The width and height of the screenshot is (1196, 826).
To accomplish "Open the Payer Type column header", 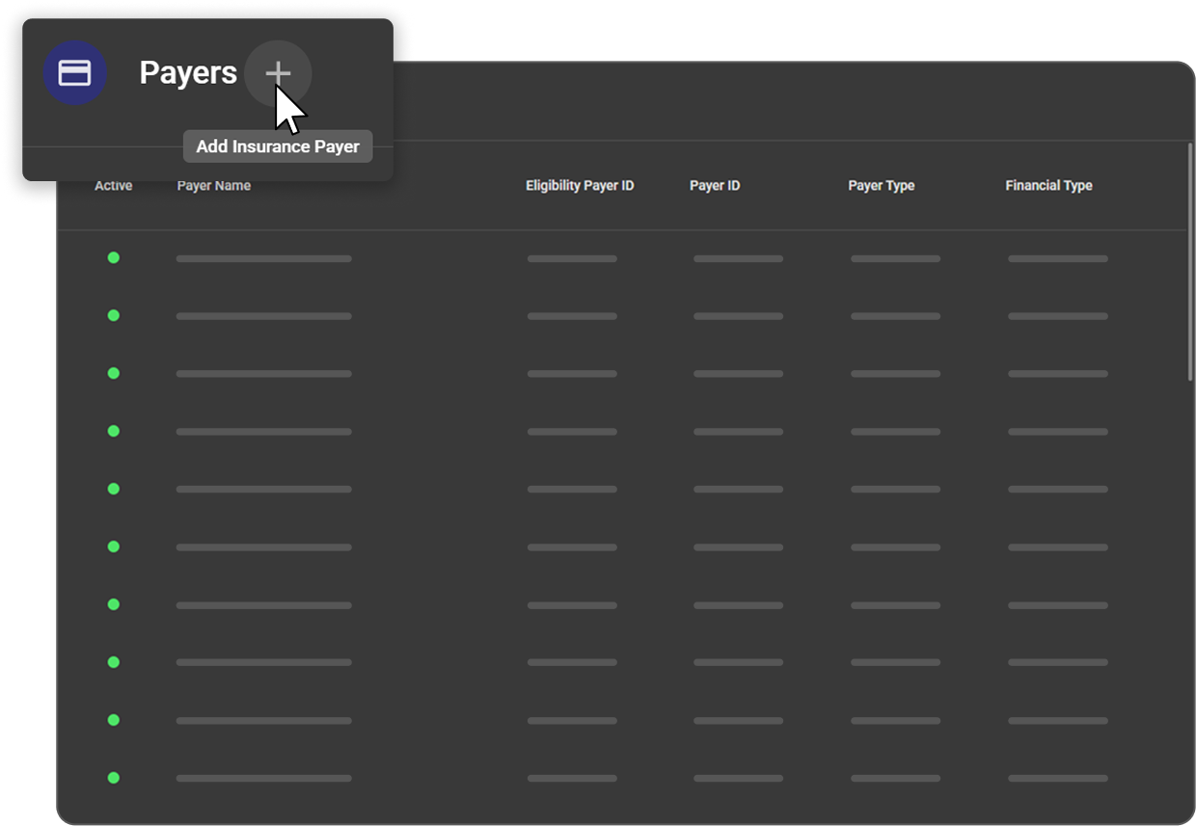I will click(881, 186).
